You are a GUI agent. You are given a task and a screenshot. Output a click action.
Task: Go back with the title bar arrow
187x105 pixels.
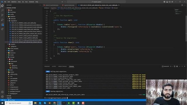point(62,2)
